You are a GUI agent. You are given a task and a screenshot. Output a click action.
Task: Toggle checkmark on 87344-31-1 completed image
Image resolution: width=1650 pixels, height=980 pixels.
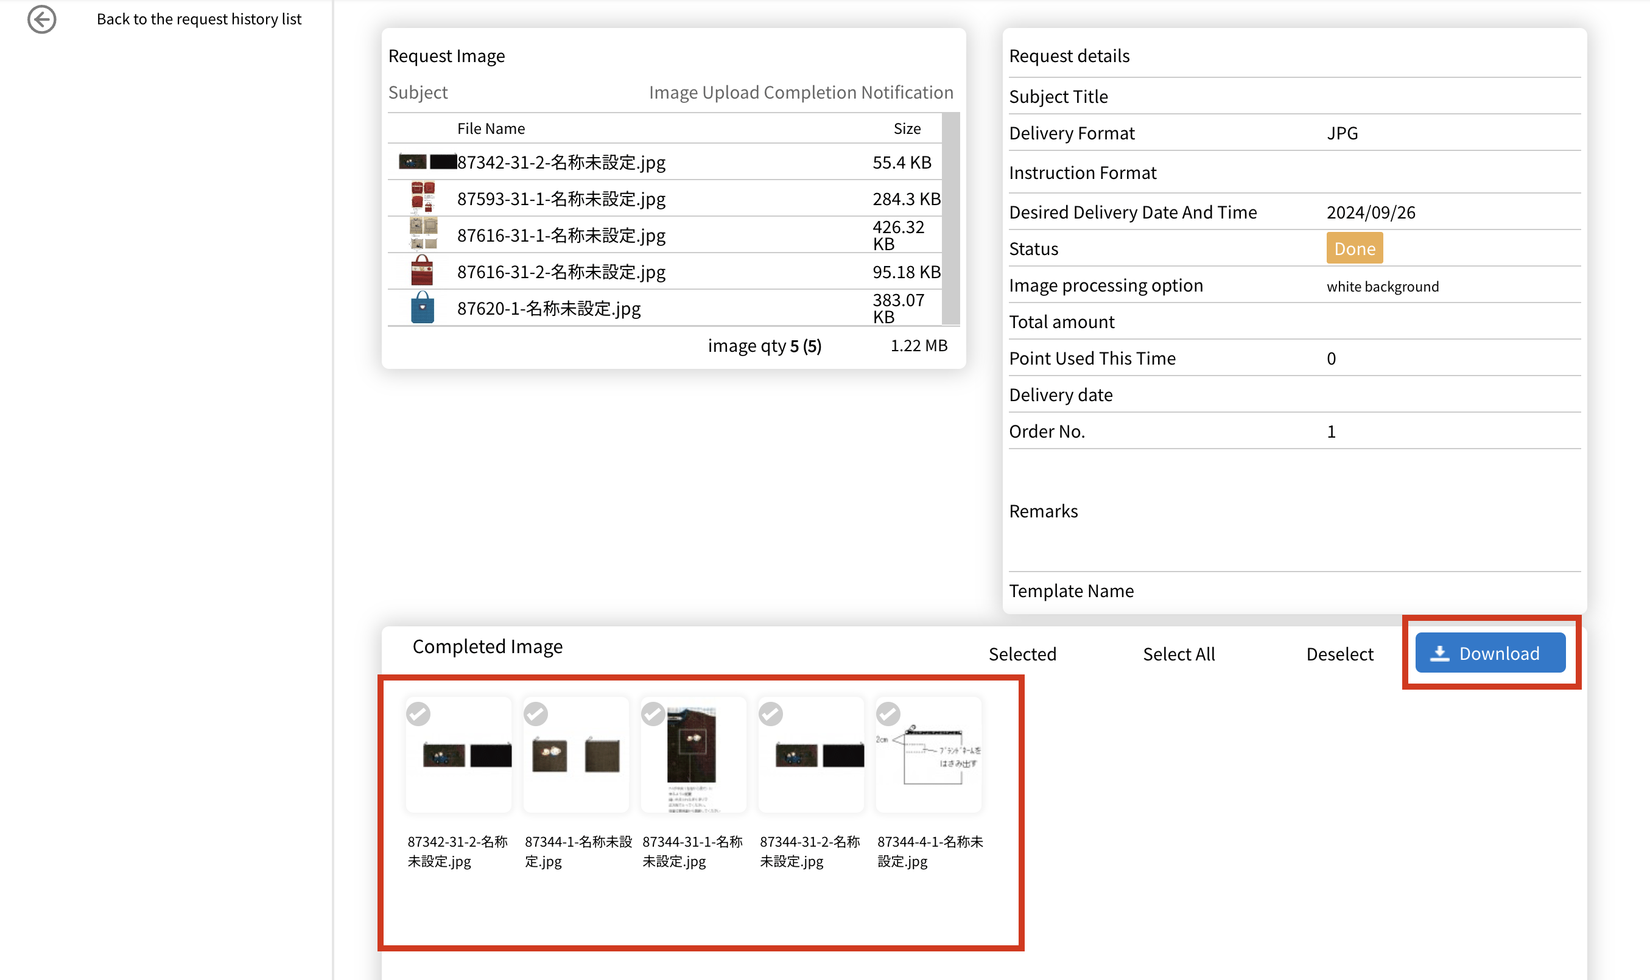(653, 714)
